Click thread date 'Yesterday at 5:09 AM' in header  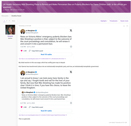coord(18,10)
